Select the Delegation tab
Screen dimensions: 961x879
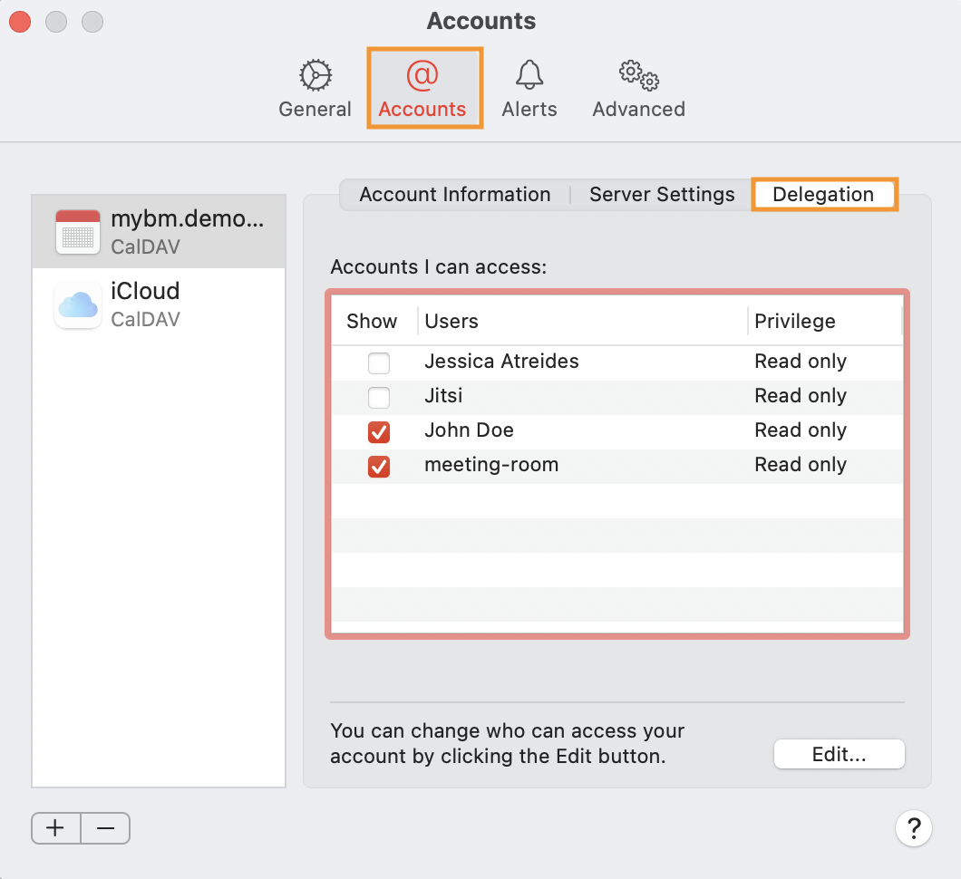pos(823,195)
